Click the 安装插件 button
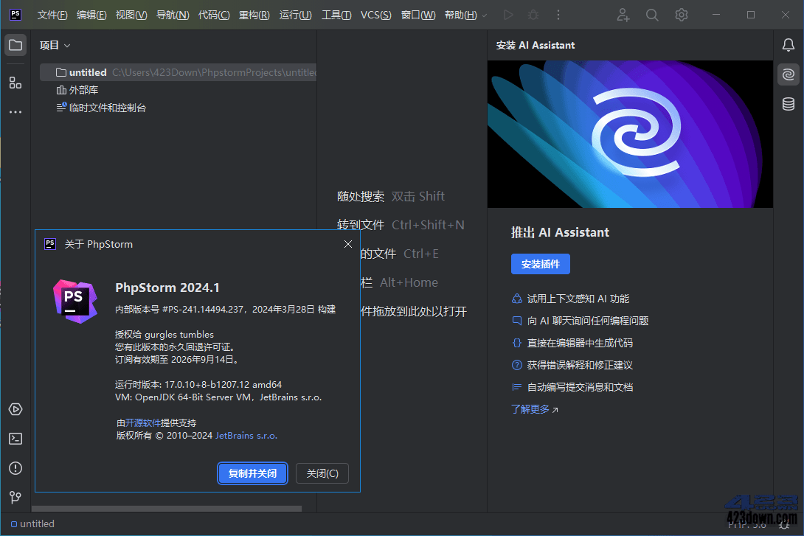 [541, 263]
